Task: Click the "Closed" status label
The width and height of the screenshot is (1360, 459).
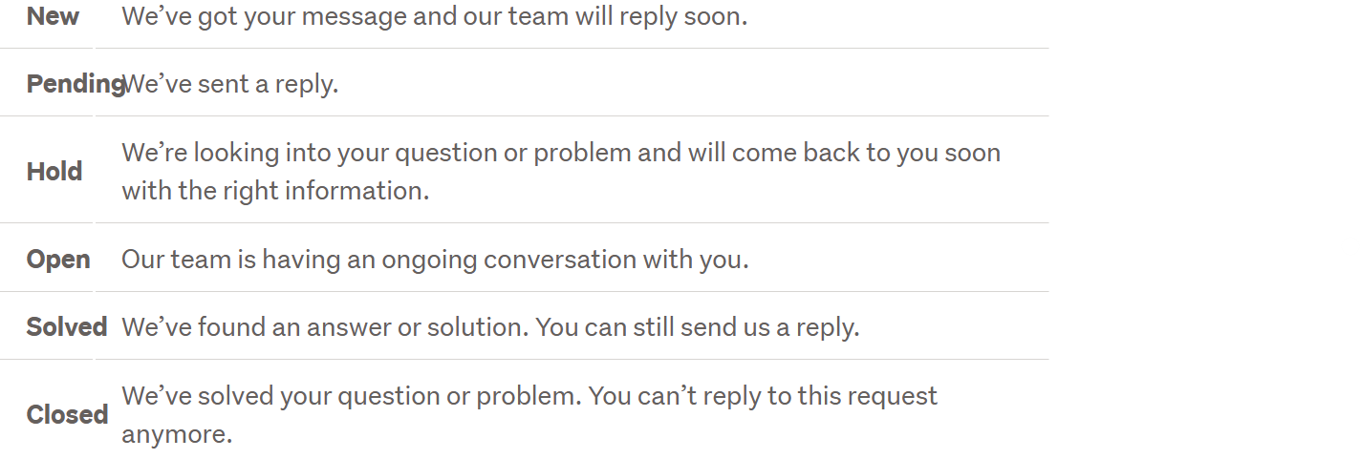Action: point(67,415)
